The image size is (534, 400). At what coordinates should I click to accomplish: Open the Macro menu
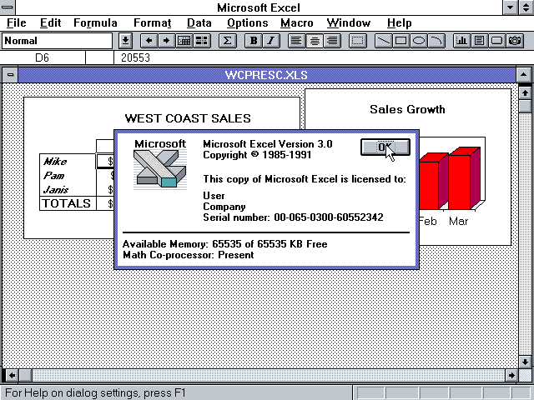click(297, 22)
